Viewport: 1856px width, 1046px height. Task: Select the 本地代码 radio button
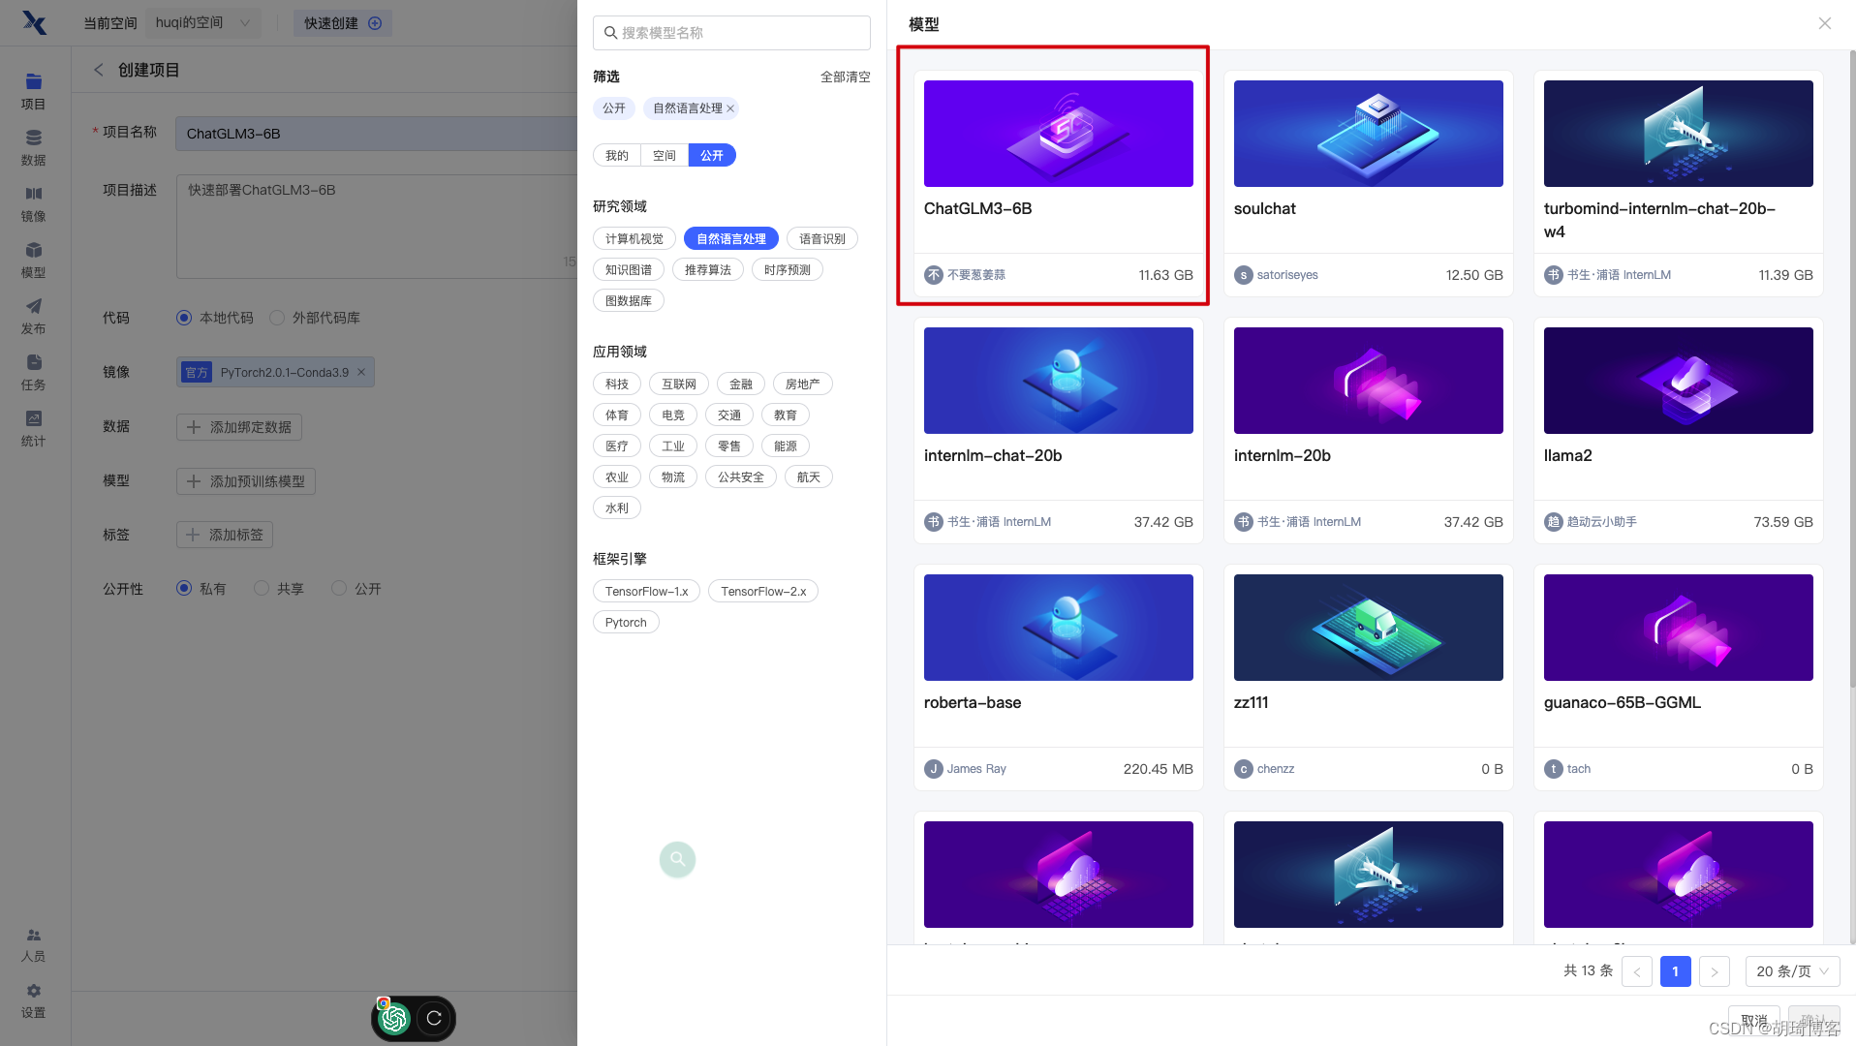[x=184, y=318]
